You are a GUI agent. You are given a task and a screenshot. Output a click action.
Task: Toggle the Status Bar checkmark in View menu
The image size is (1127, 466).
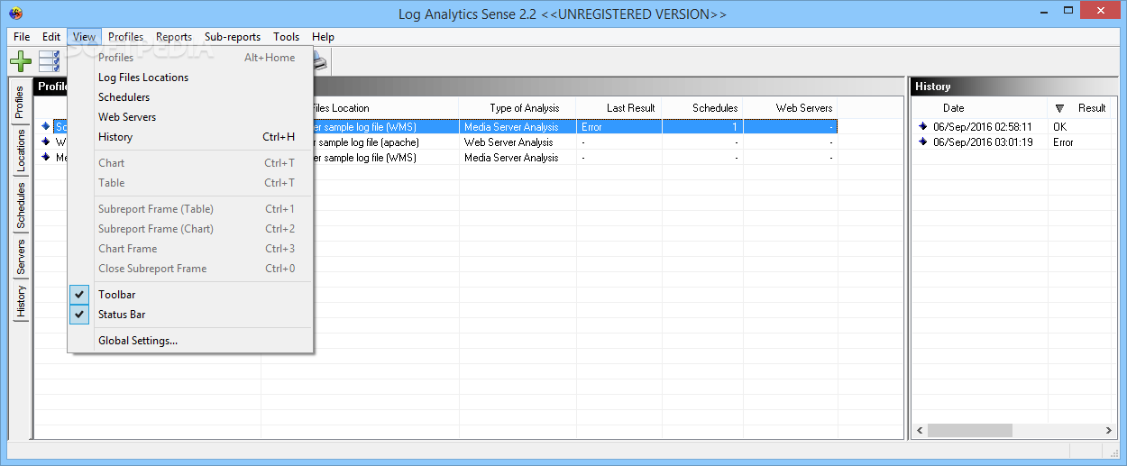click(80, 315)
